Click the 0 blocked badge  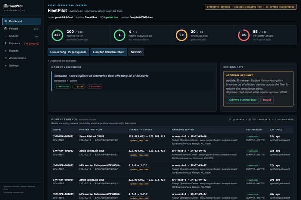94,86
